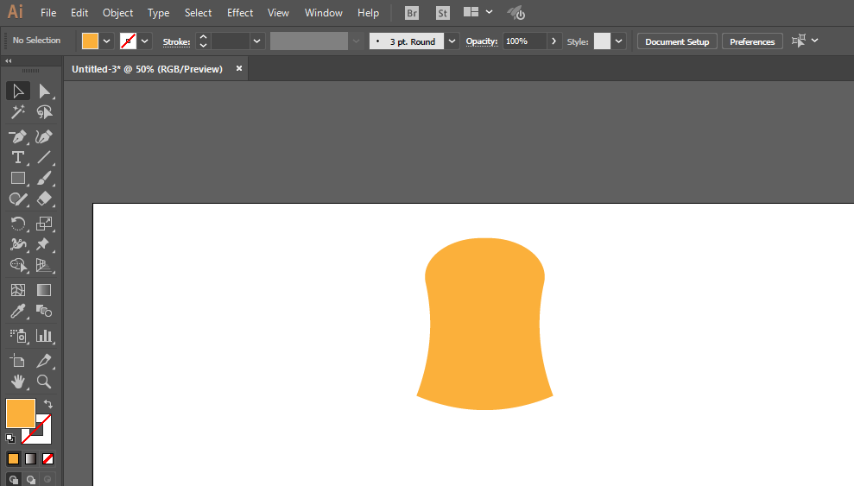
Task: Click the orange fill swatch in toolbox
Action: click(x=21, y=413)
